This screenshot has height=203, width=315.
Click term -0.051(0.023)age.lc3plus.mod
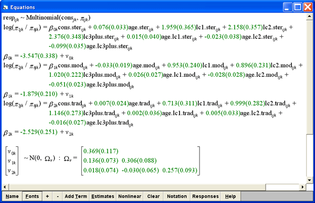click(x=91, y=85)
